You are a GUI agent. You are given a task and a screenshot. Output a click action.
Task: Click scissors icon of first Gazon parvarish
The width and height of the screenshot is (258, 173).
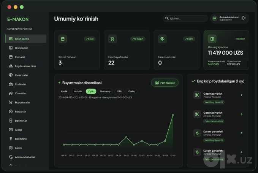(x=197, y=95)
